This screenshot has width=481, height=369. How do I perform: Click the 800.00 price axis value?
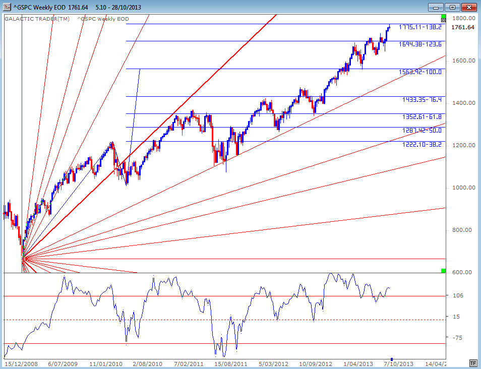462,230
